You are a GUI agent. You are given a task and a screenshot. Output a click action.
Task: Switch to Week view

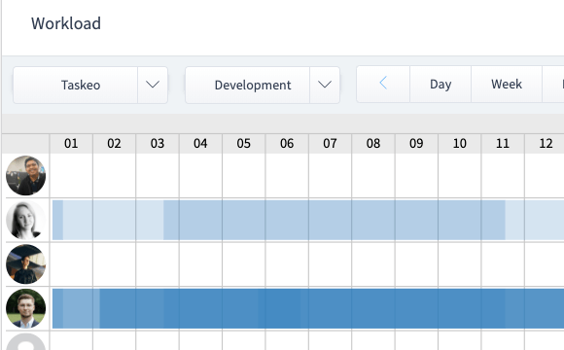(x=507, y=85)
